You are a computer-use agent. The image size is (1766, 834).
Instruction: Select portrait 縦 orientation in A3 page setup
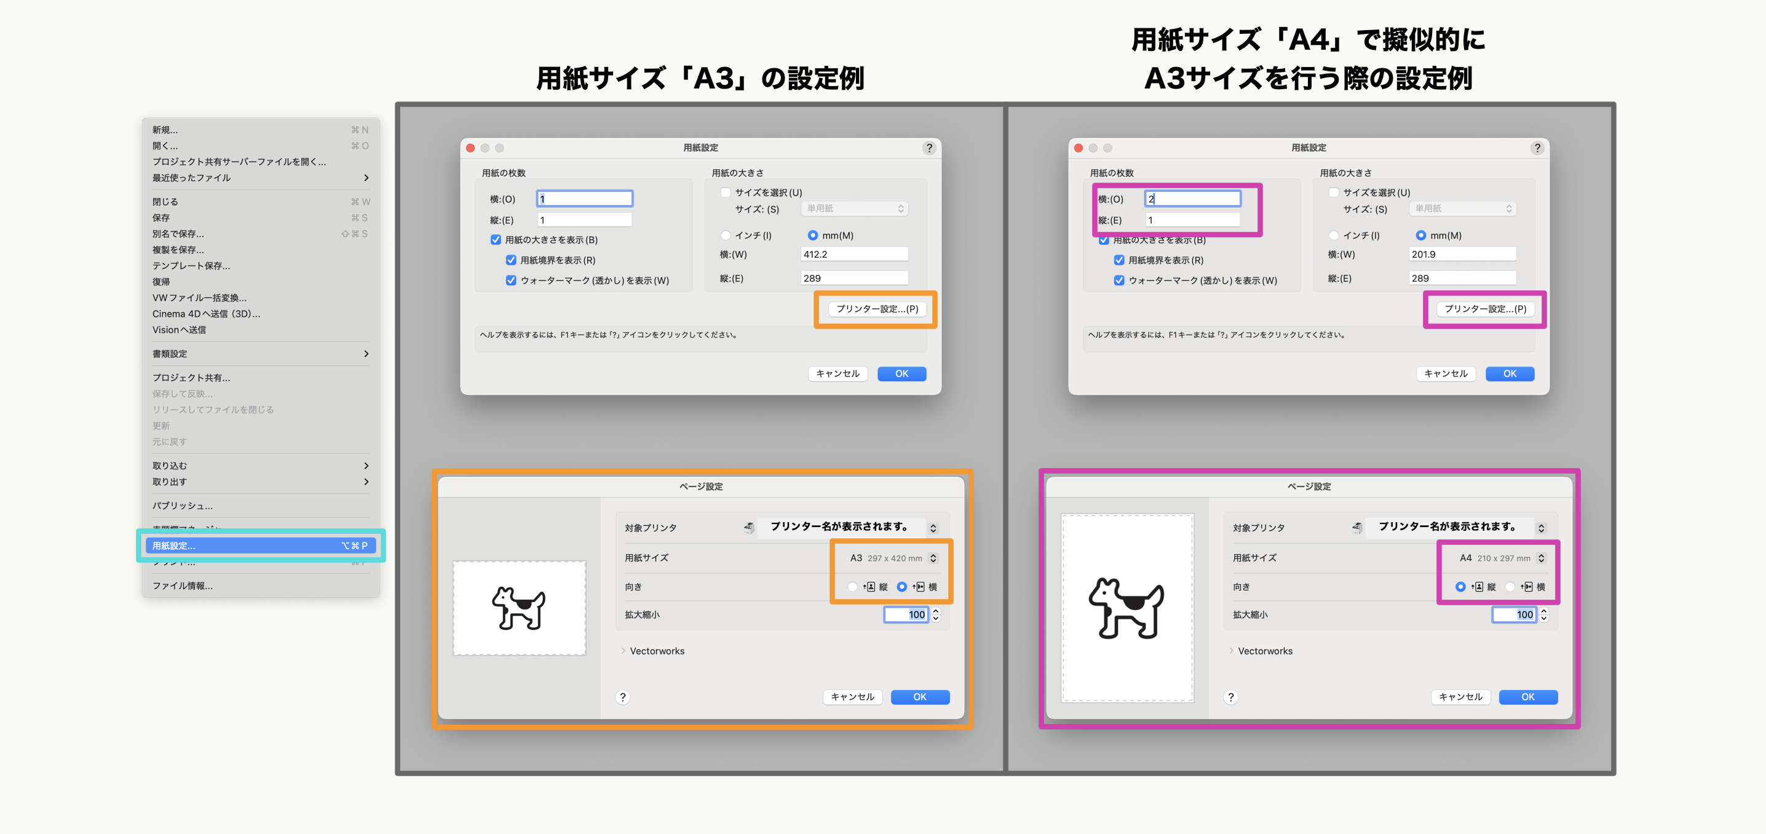pos(852,586)
